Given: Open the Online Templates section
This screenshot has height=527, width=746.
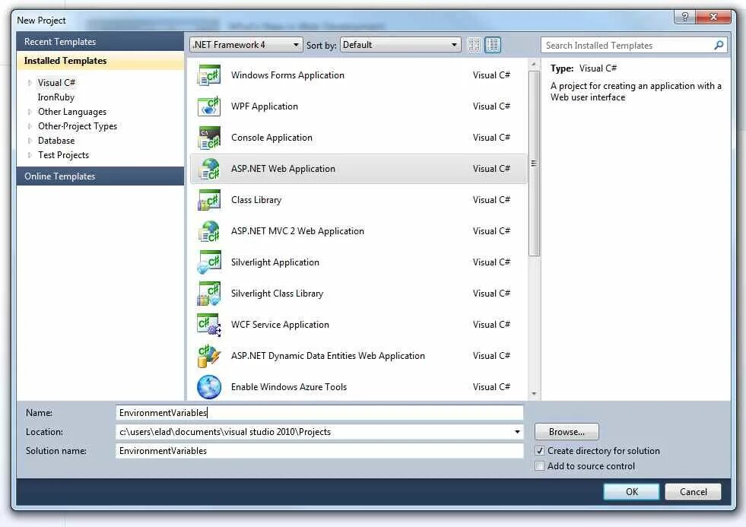Looking at the screenshot, I should [100, 176].
